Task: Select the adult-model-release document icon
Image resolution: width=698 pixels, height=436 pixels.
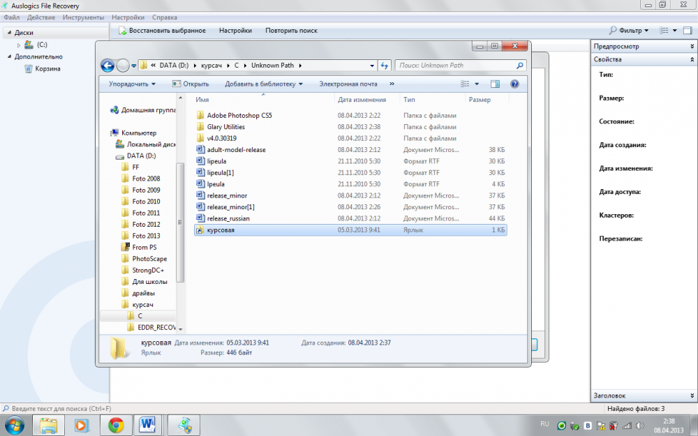Action: [200, 149]
